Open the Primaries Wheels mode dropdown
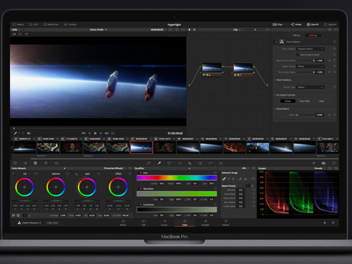 click(x=114, y=168)
